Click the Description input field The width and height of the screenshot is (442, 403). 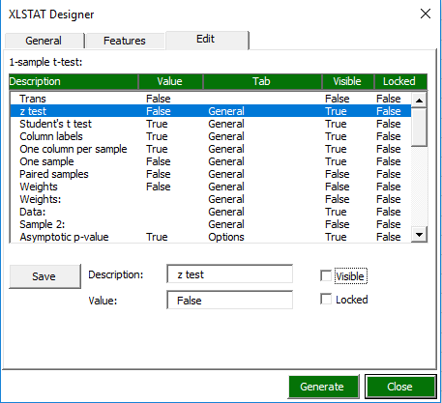pyautogui.click(x=230, y=274)
